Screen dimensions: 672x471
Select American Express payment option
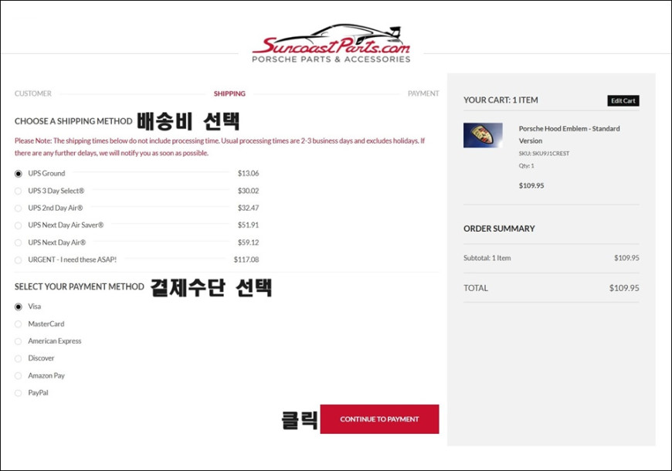18,341
